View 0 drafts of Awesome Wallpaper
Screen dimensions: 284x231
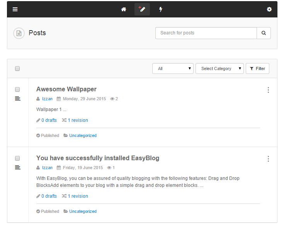click(x=49, y=120)
